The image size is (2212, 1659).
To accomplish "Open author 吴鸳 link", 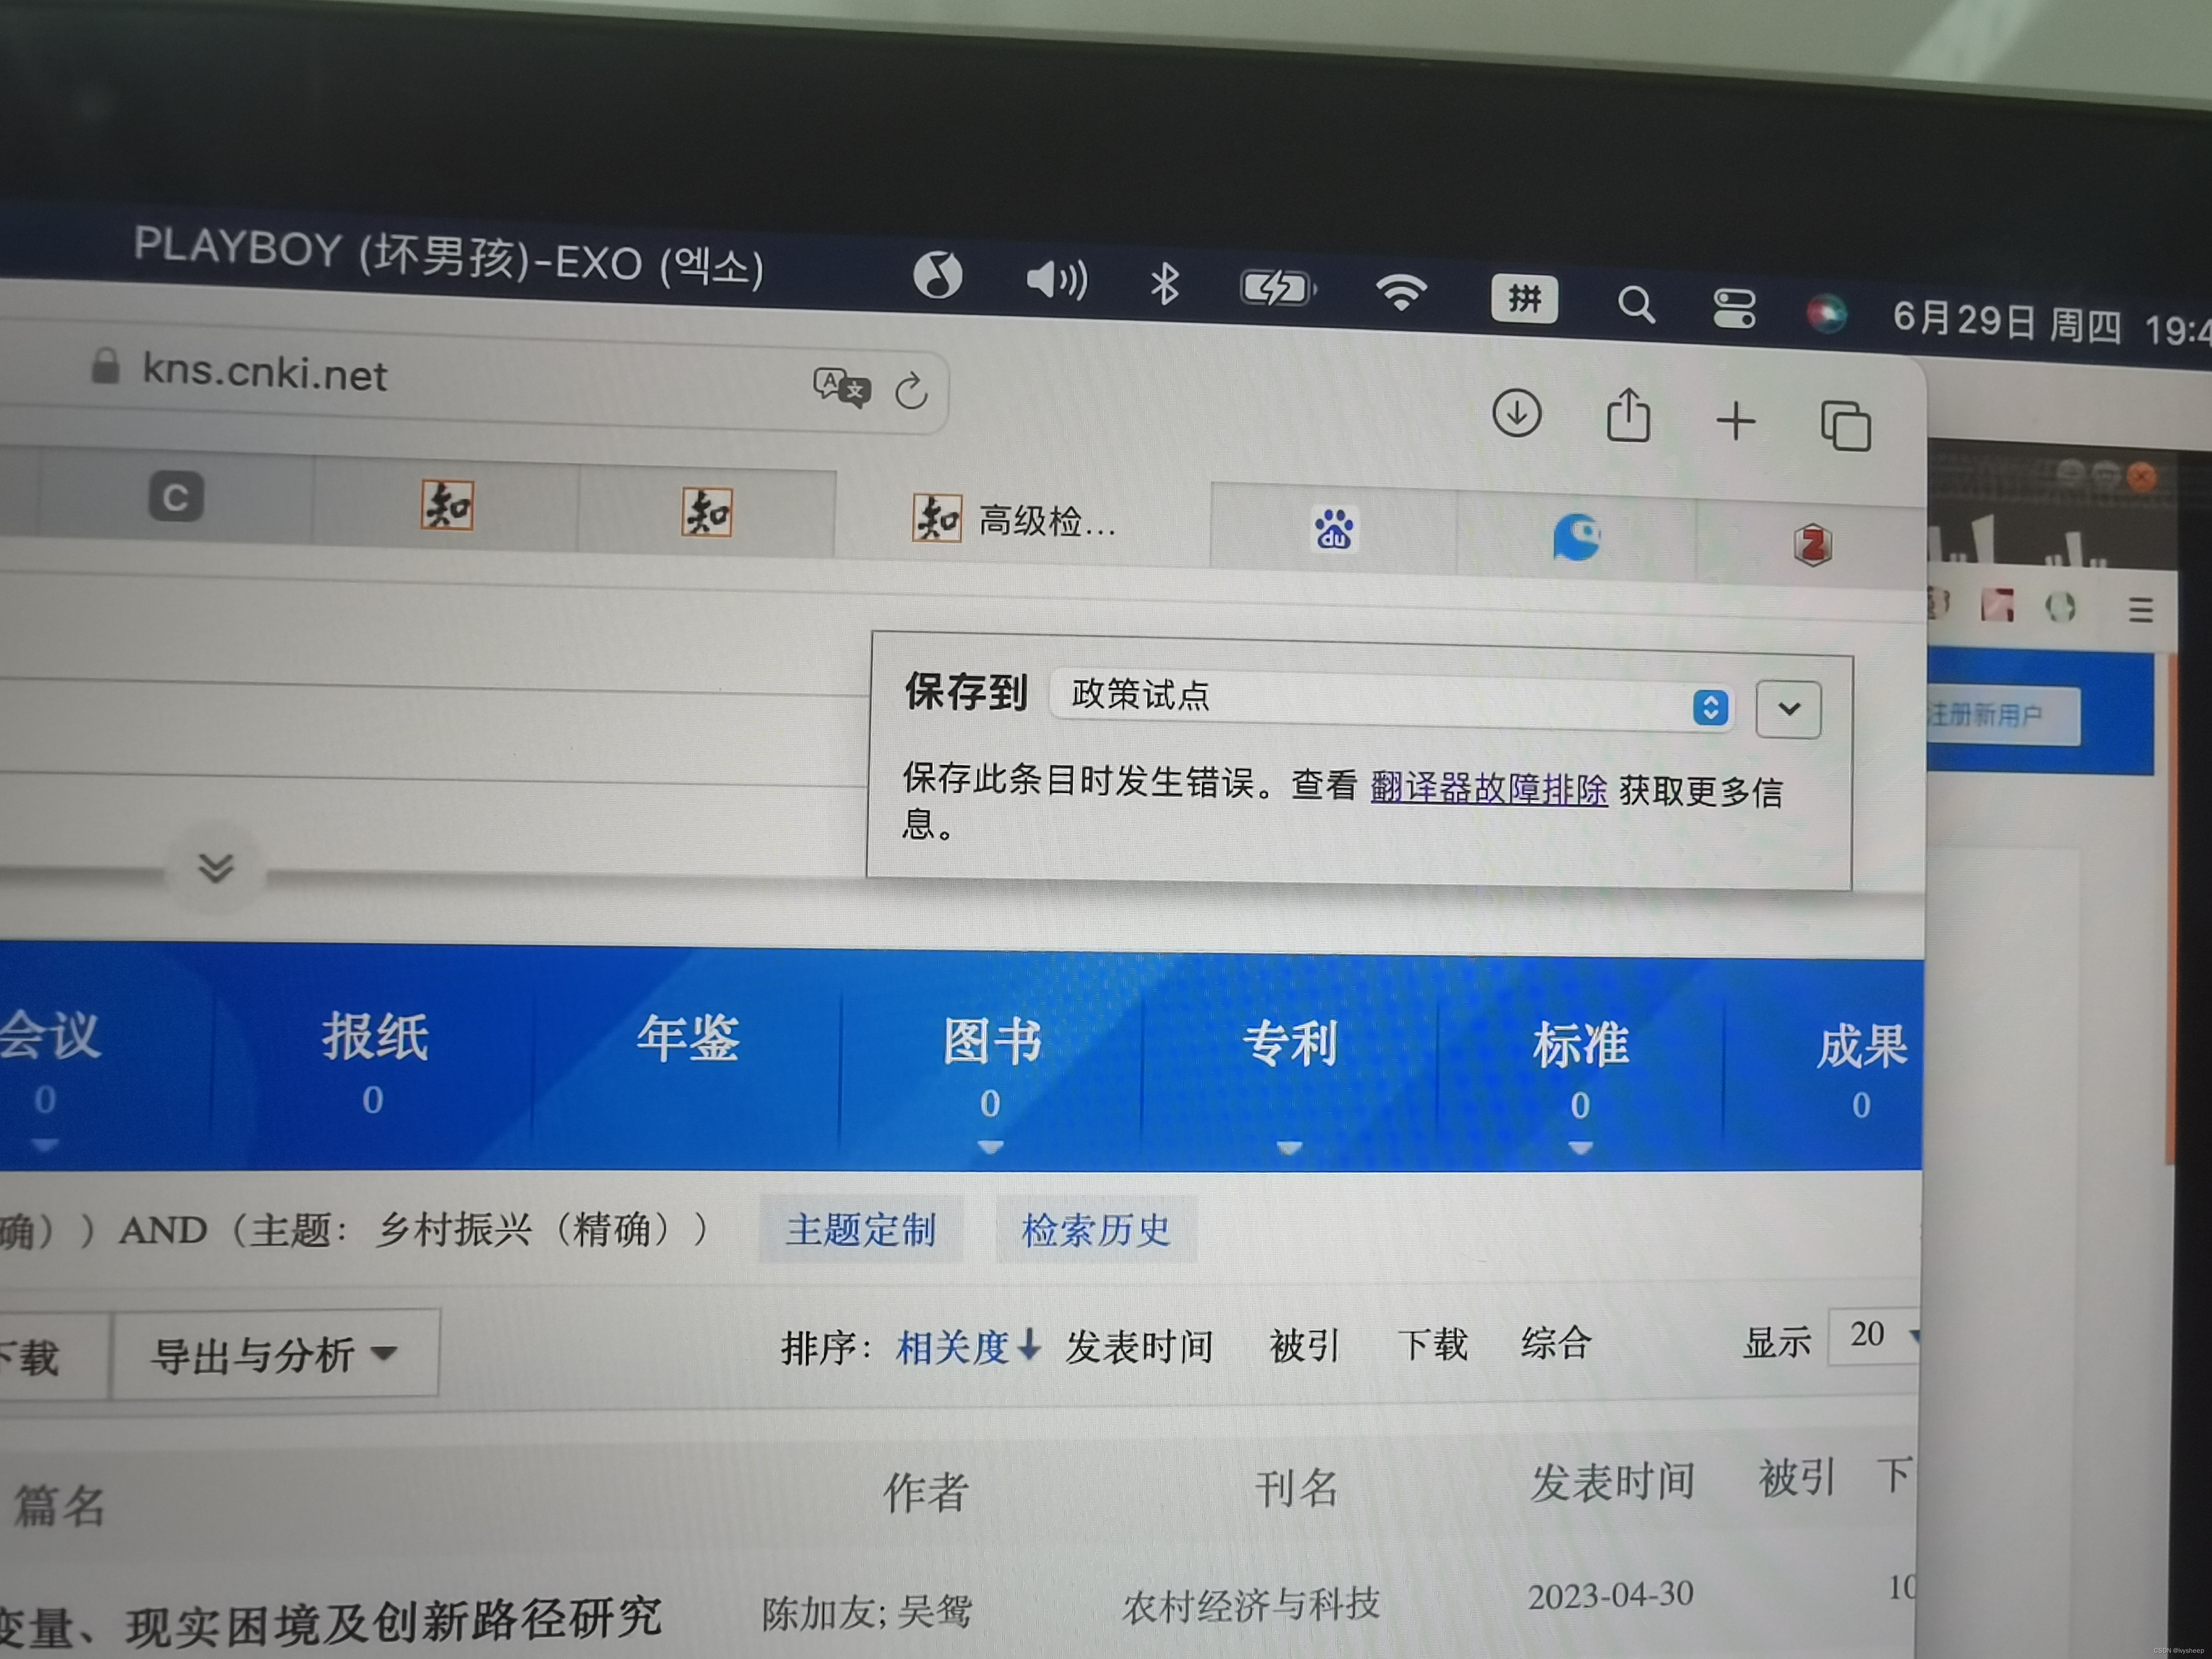I will (x=934, y=1611).
